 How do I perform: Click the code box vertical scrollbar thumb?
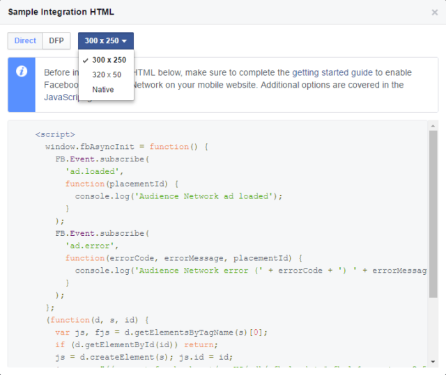pyautogui.click(x=433, y=214)
